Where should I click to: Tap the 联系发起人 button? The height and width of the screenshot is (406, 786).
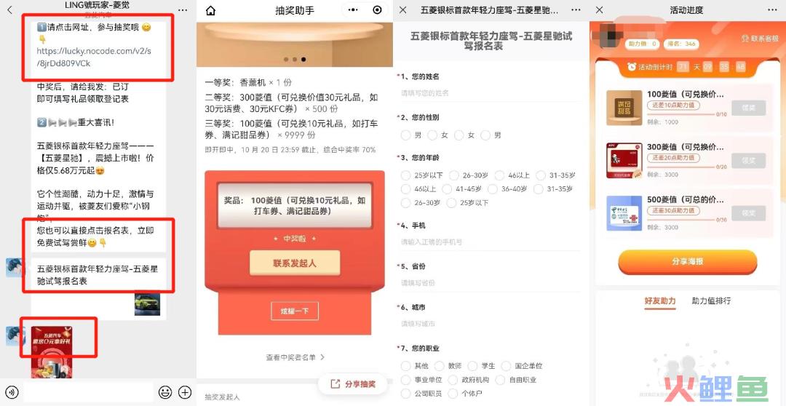[x=295, y=263]
